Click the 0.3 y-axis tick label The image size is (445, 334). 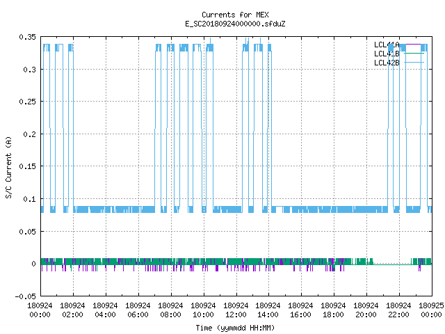[x=30, y=70]
